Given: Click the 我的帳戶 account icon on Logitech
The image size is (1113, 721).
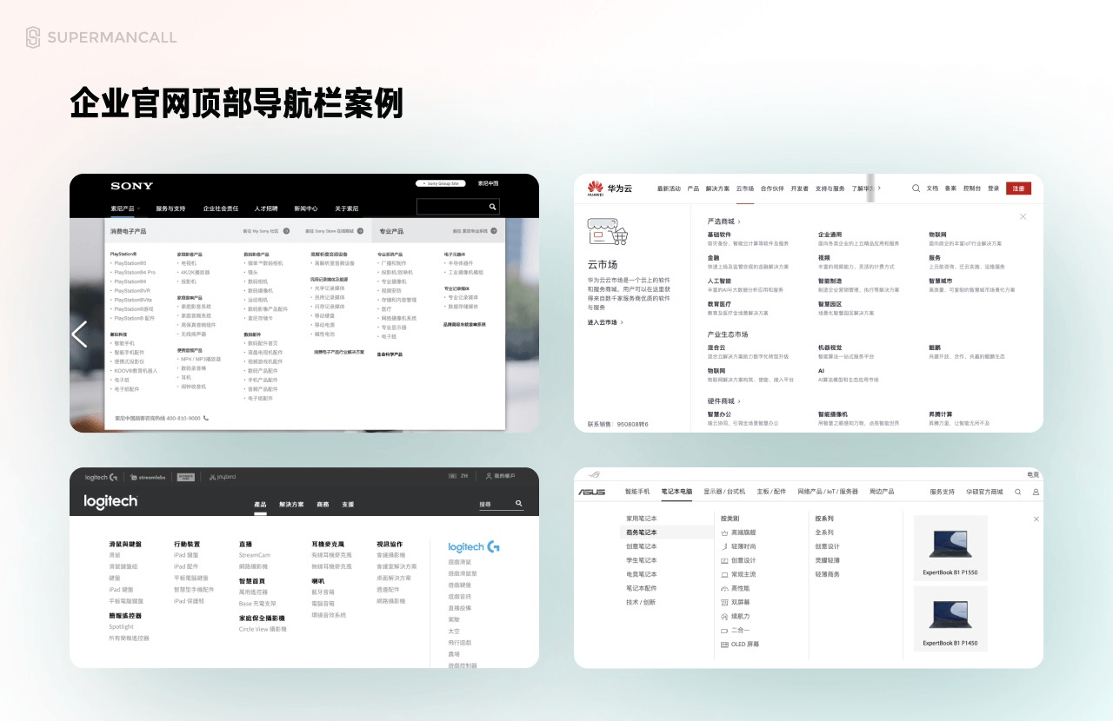Looking at the screenshot, I should tap(489, 476).
